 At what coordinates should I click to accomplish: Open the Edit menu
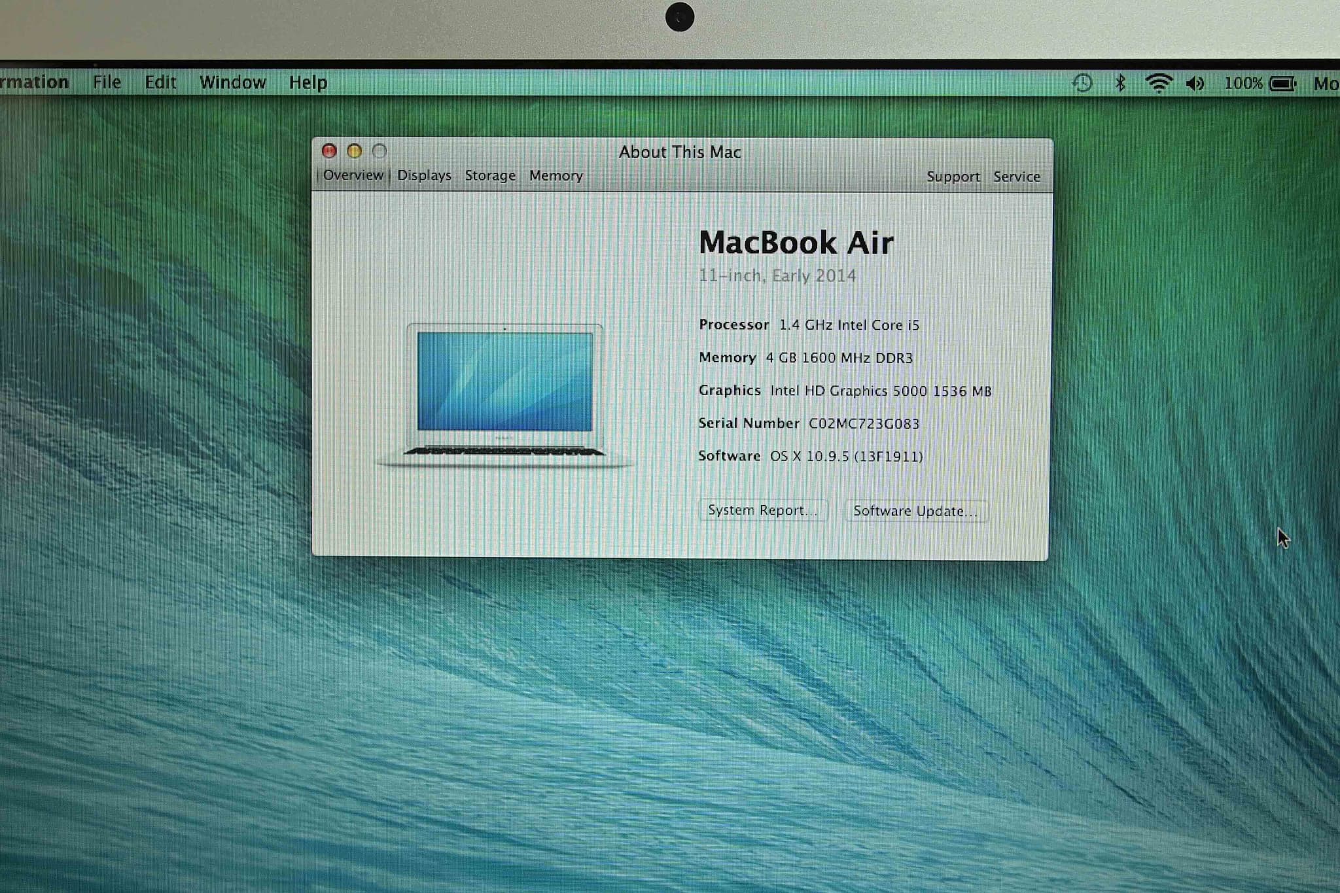click(x=160, y=82)
